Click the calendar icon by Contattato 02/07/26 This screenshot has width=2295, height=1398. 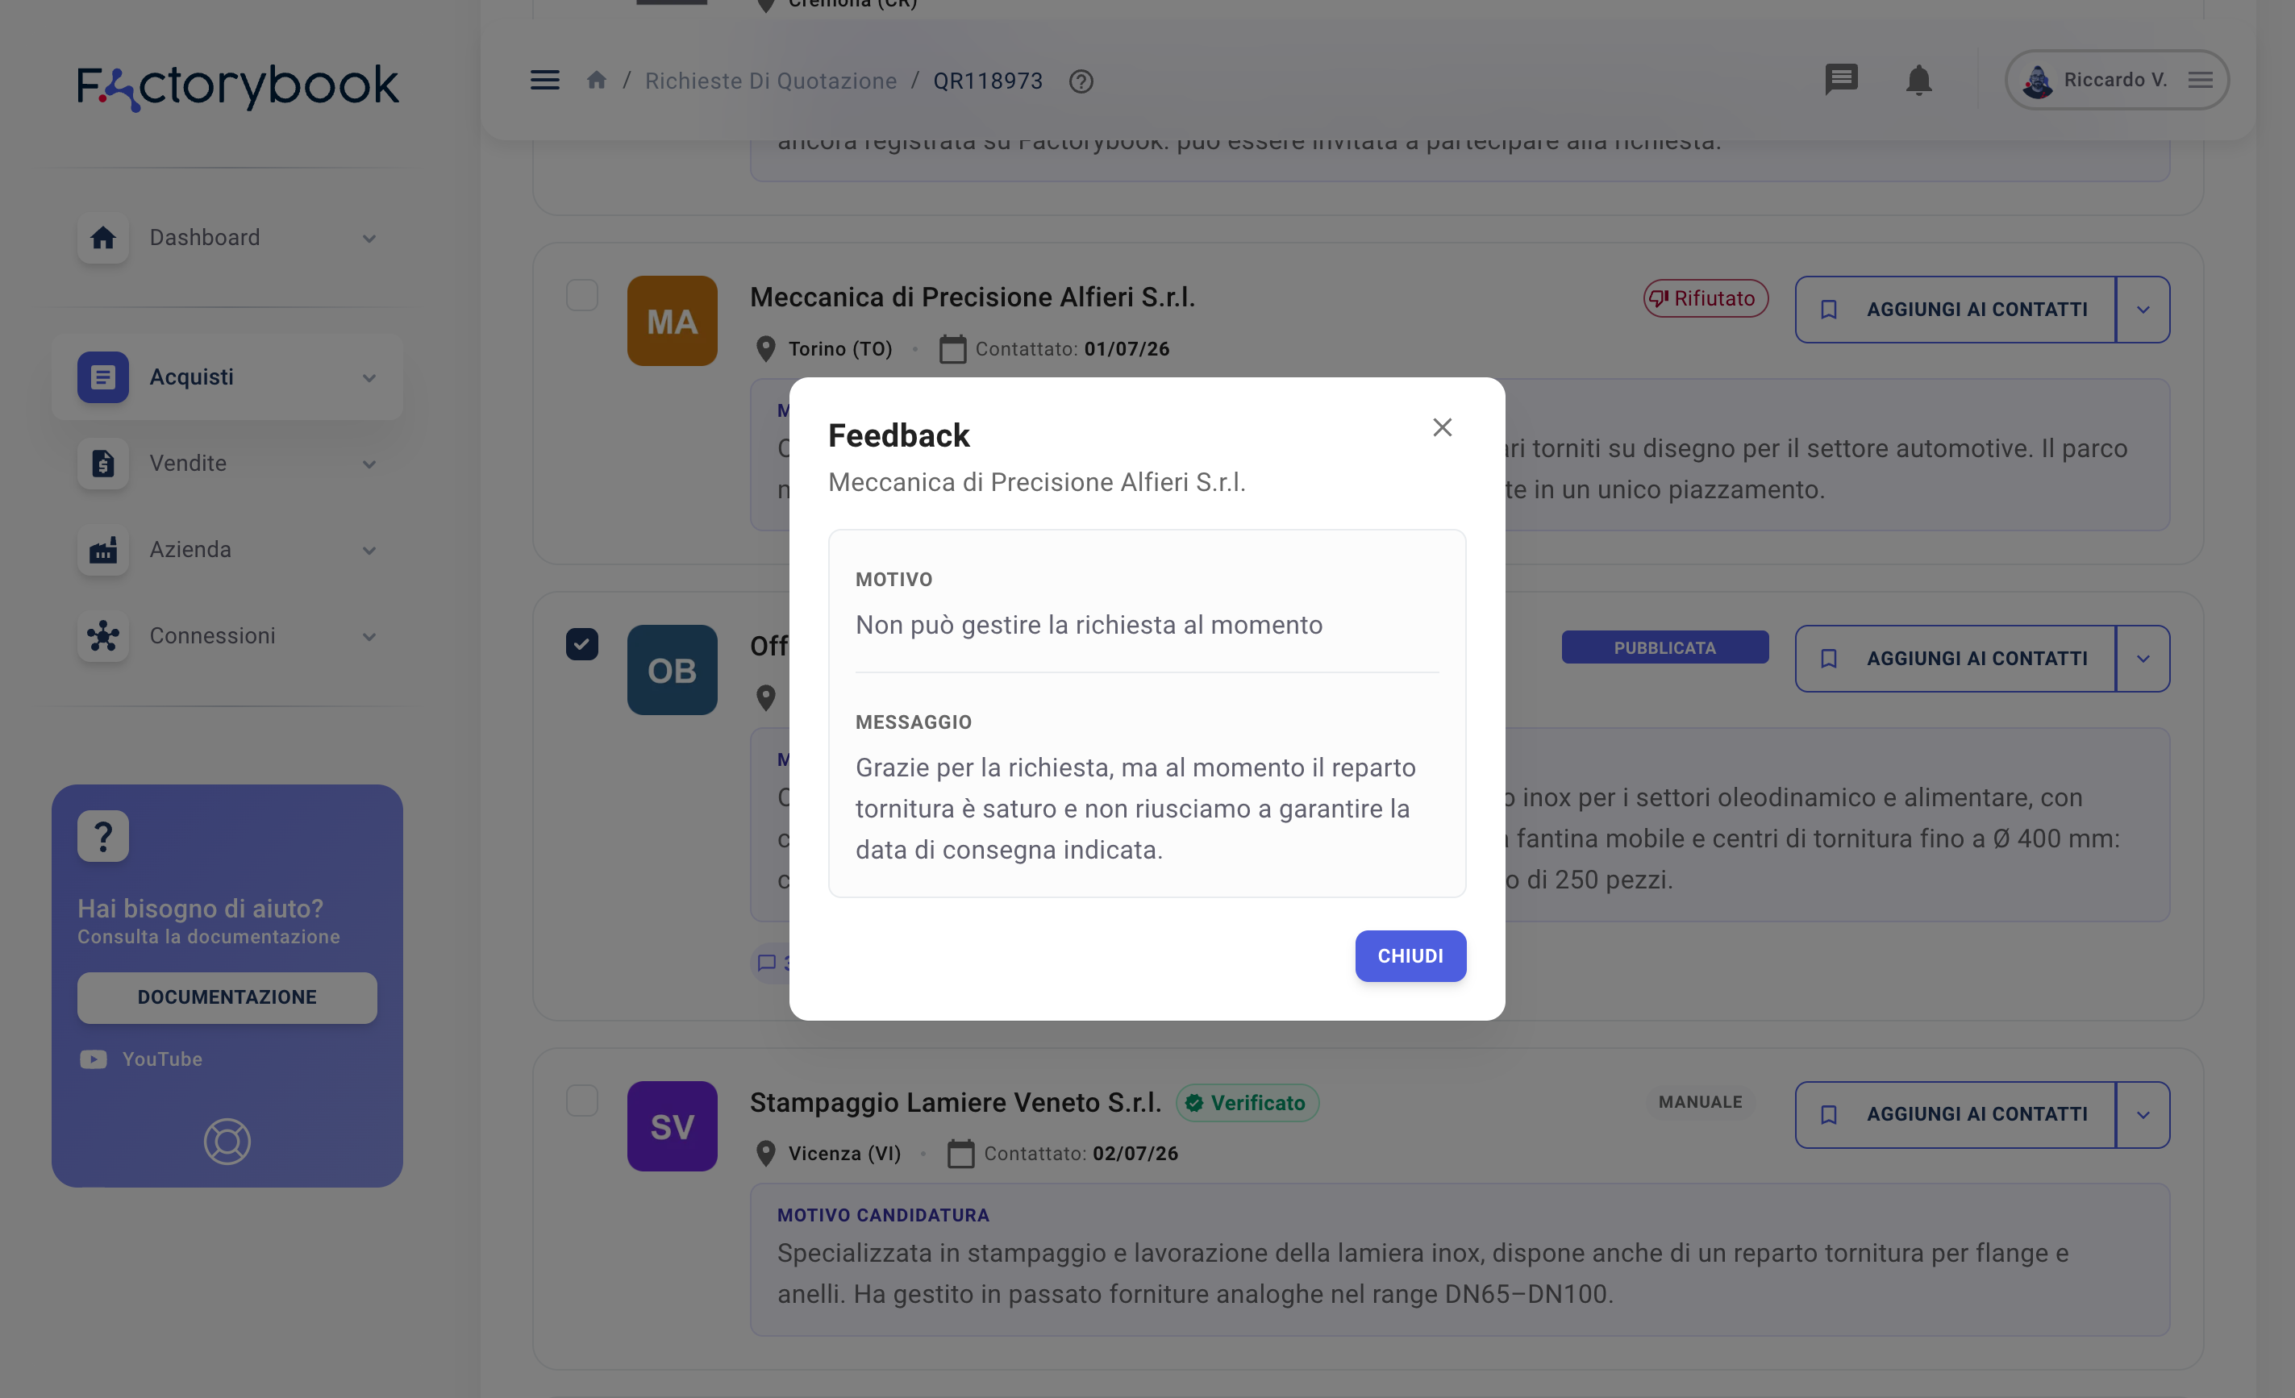[x=960, y=1154]
